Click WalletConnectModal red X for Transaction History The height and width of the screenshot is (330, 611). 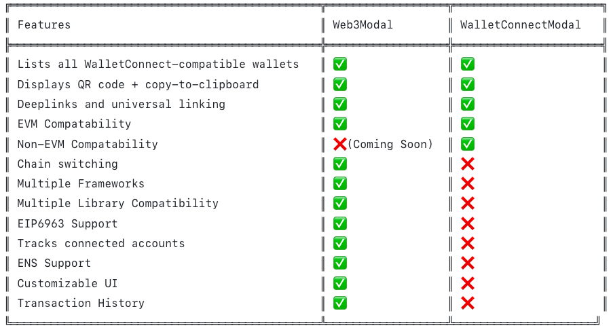point(467,303)
